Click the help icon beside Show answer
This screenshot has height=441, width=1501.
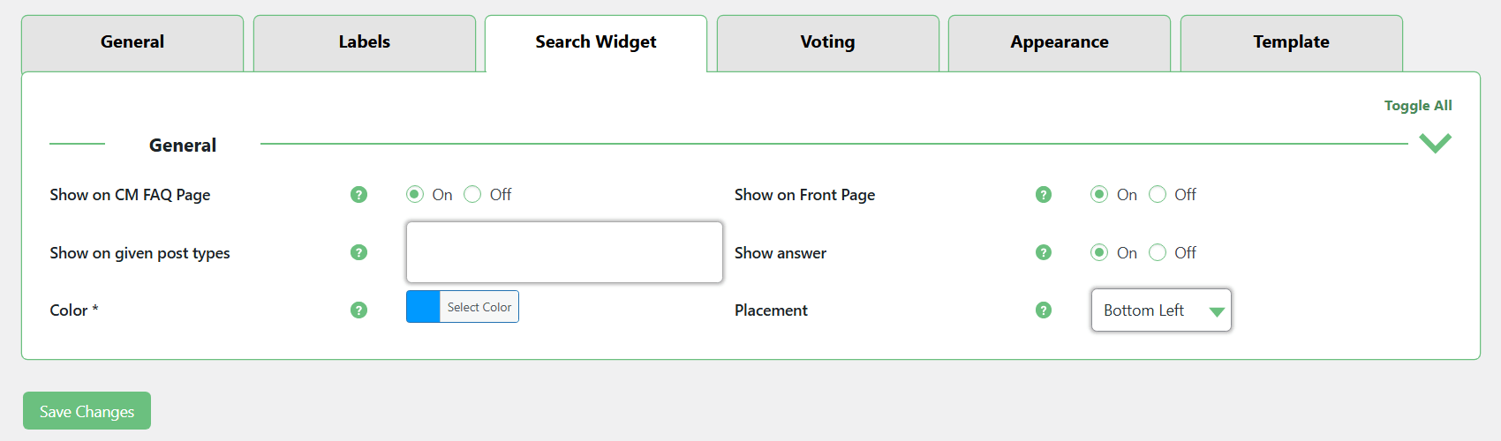click(x=1044, y=252)
